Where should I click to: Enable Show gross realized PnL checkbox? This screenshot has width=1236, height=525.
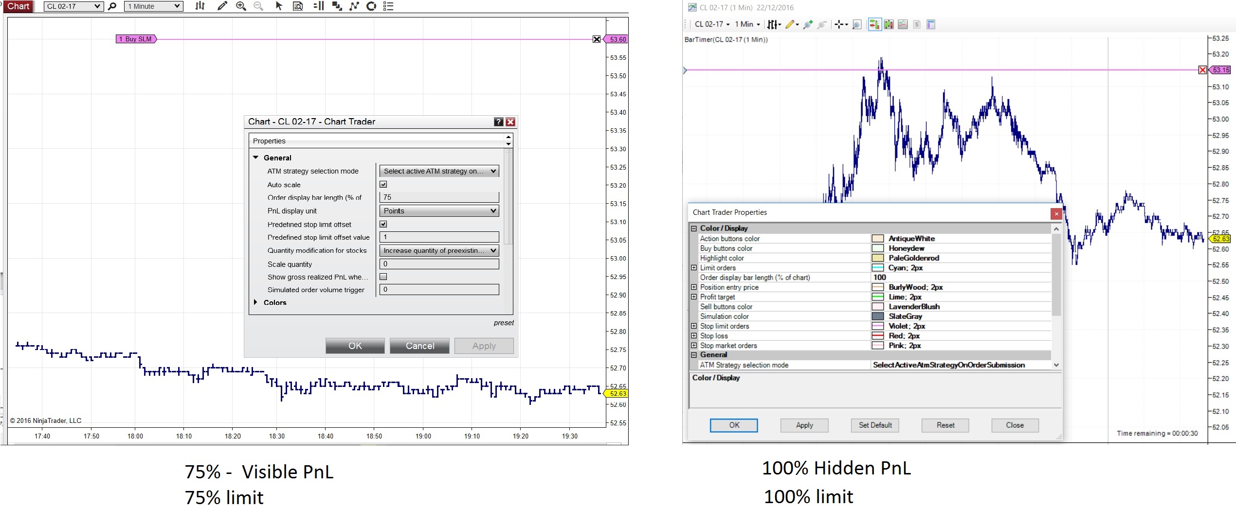point(383,277)
